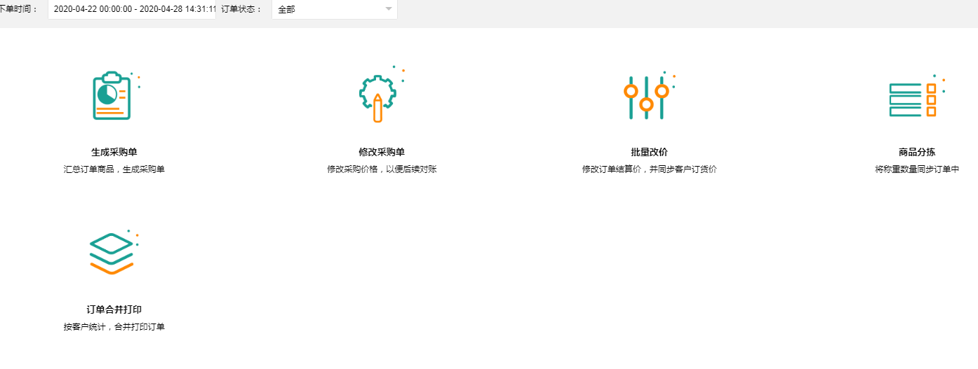Go to 商品分拣 via its title
The width and height of the screenshot is (978, 369).
916,152
